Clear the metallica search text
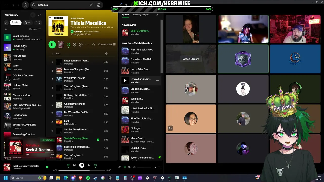Screen dimensions: 324x182 point(91,5)
